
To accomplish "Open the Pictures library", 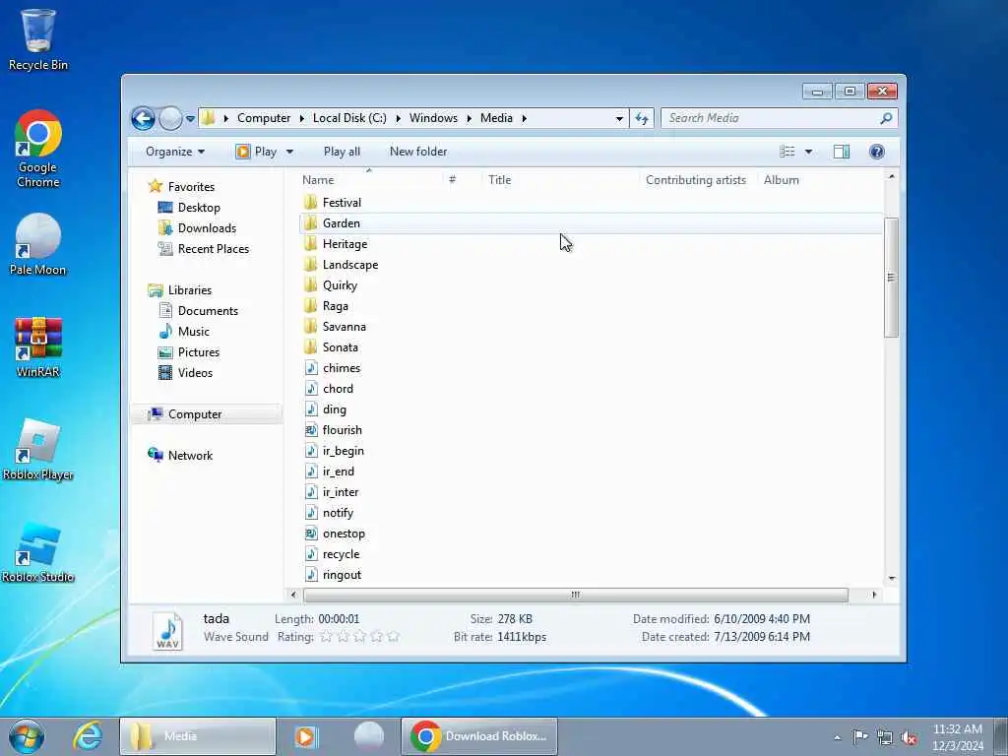I will click(189, 352).
